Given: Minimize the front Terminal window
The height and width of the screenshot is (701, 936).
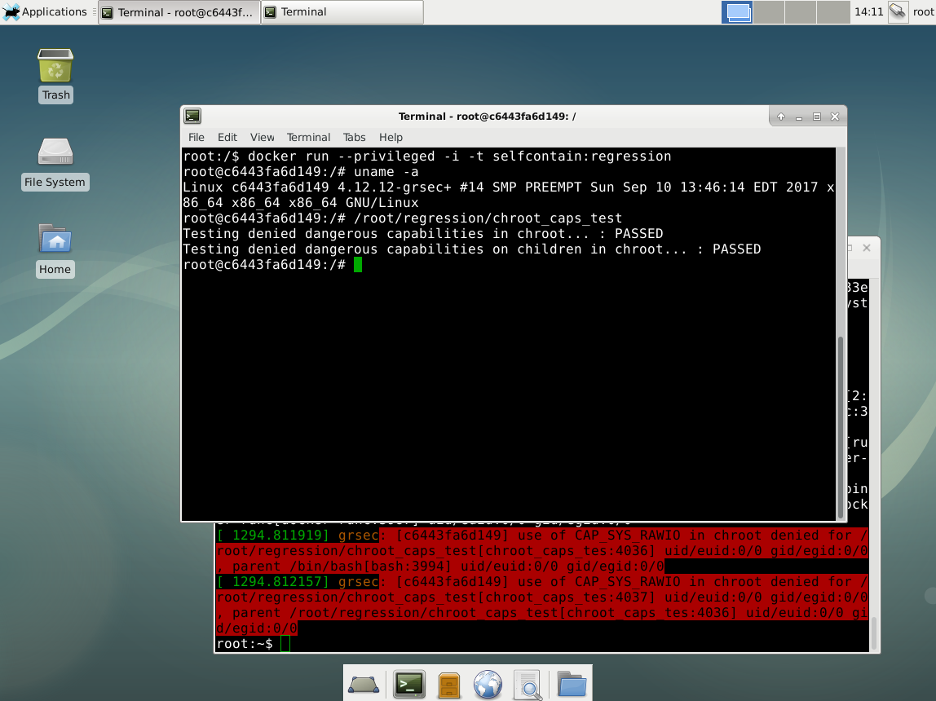Looking at the screenshot, I should [x=799, y=117].
